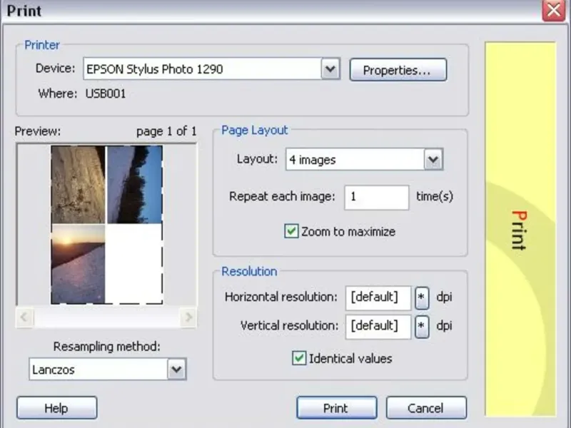Select the rock texture thumbnail in preview

point(79,185)
